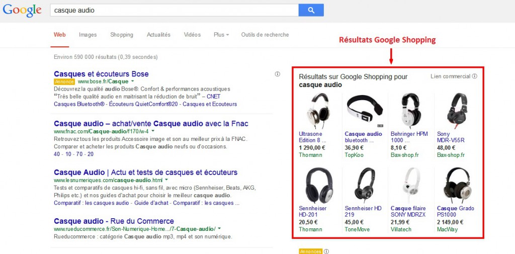Open the Vidéos tab
The height and width of the screenshot is (254, 515).
click(x=192, y=35)
